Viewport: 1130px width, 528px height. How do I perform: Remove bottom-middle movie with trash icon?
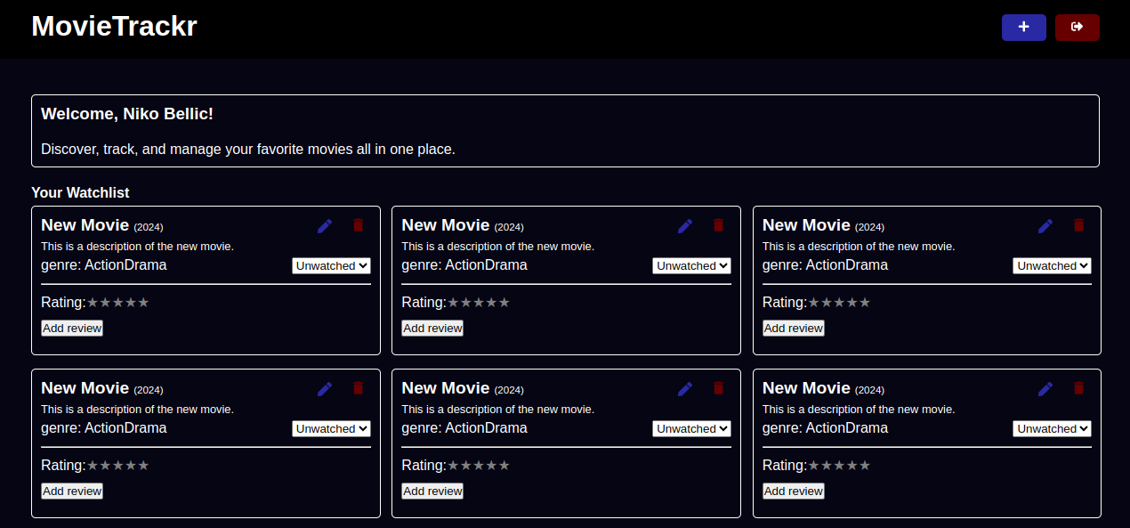[718, 388]
